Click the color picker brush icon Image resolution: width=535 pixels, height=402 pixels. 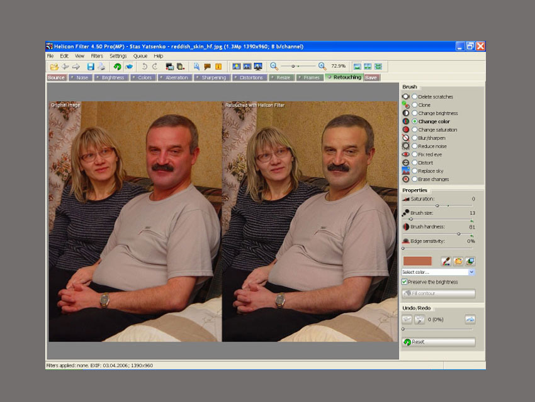coord(446,261)
